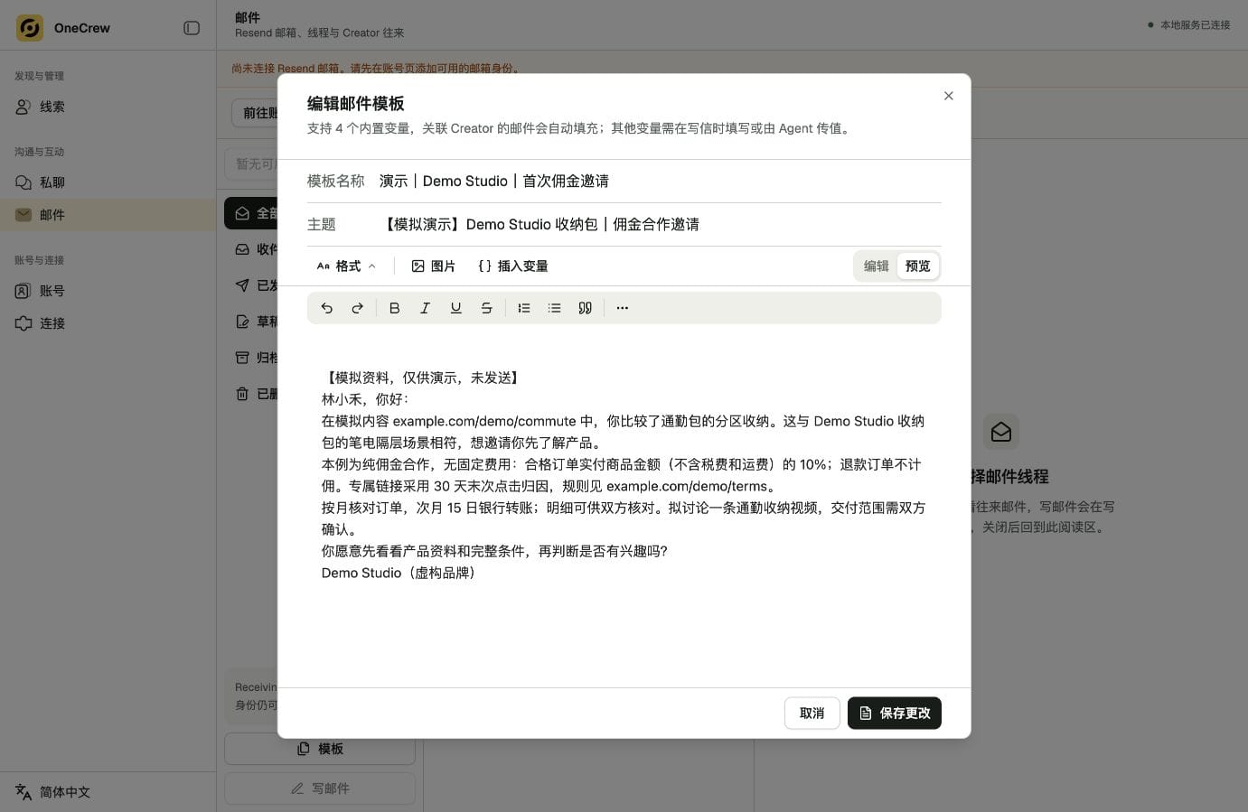Undo the last edit in template editor
The image size is (1248, 812).
(327, 308)
